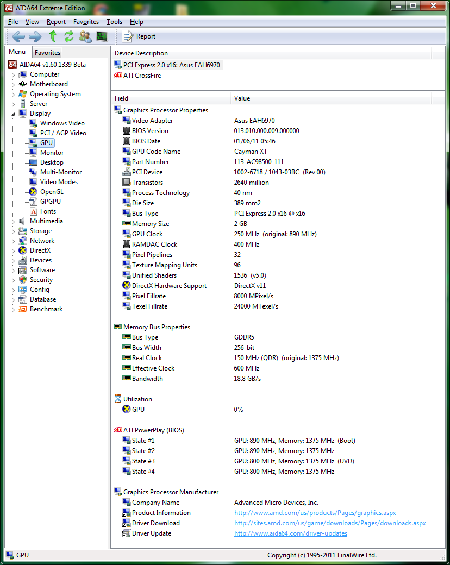The width and height of the screenshot is (450, 565).
Task: Open the File menu
Action: tap(13, 22)
